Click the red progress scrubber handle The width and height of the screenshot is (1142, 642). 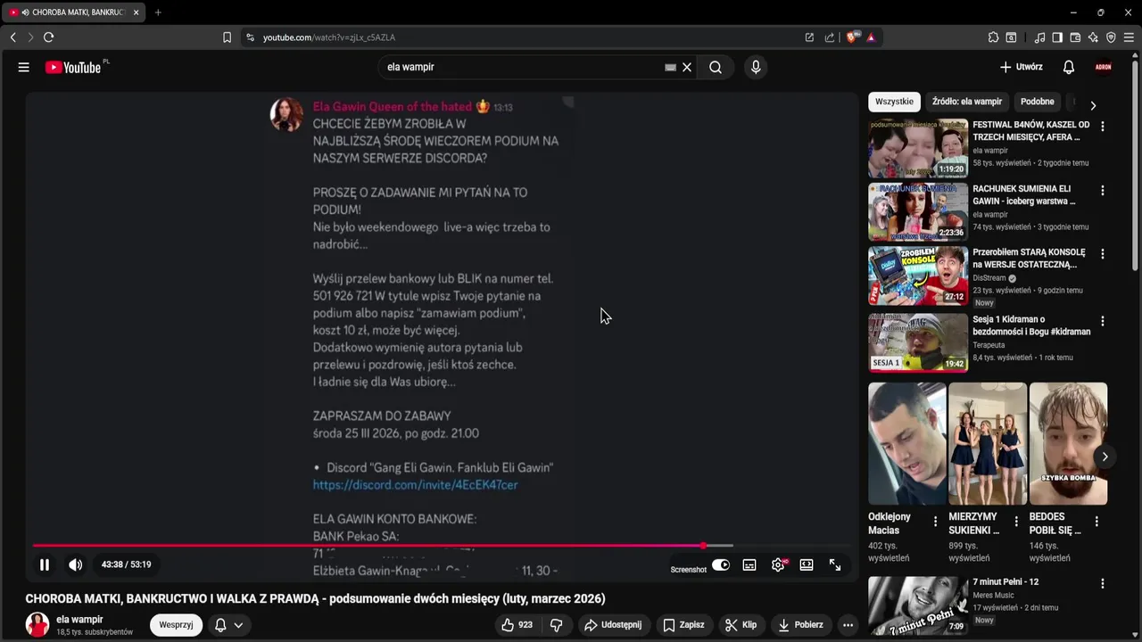[704, 546]
